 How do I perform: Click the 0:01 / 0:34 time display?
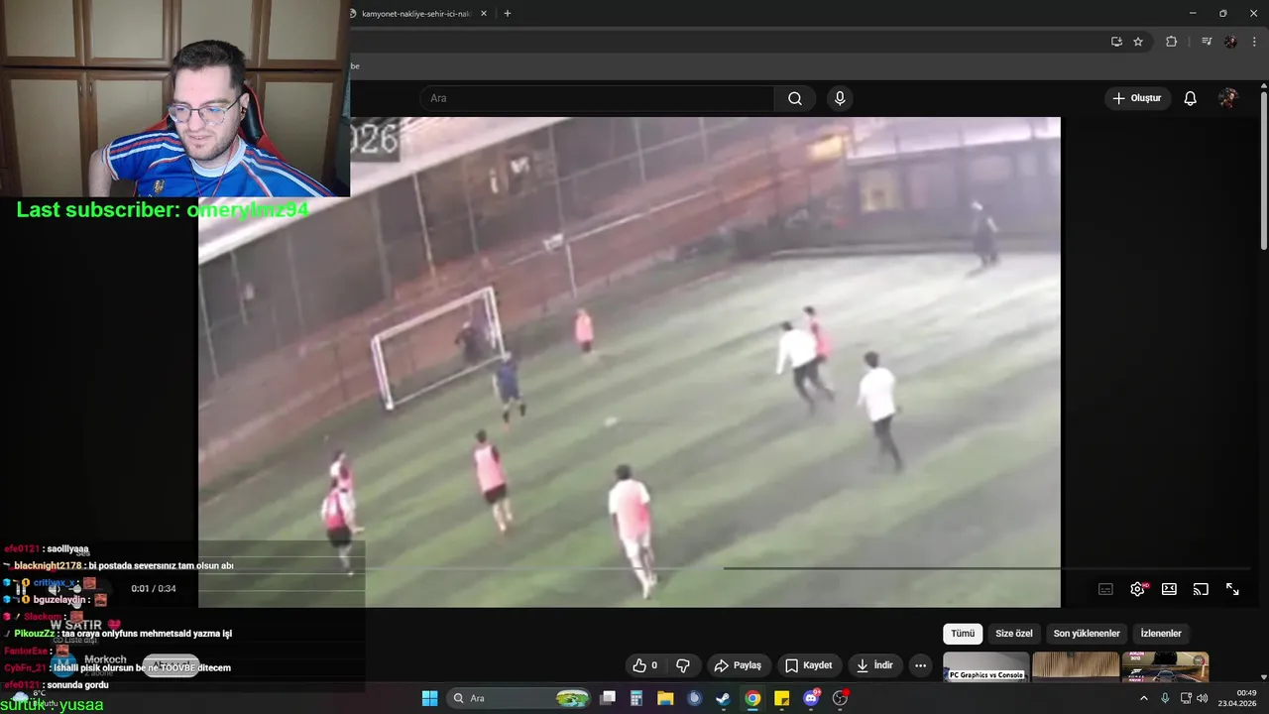click(x=154, y=589)
